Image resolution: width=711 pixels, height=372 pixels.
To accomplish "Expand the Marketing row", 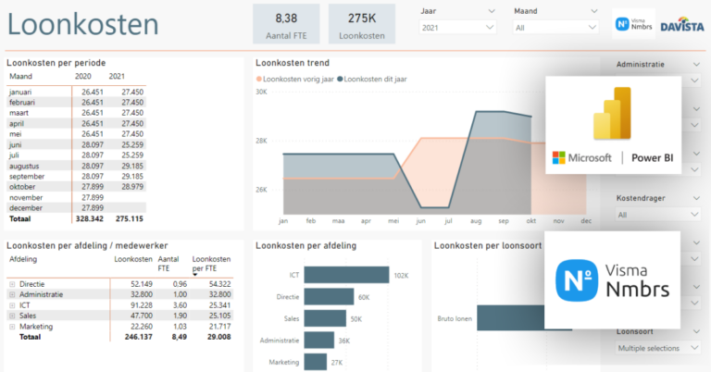I will click(12, 327).
